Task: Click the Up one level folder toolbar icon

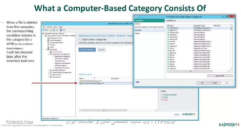Action: pos(50,30)
